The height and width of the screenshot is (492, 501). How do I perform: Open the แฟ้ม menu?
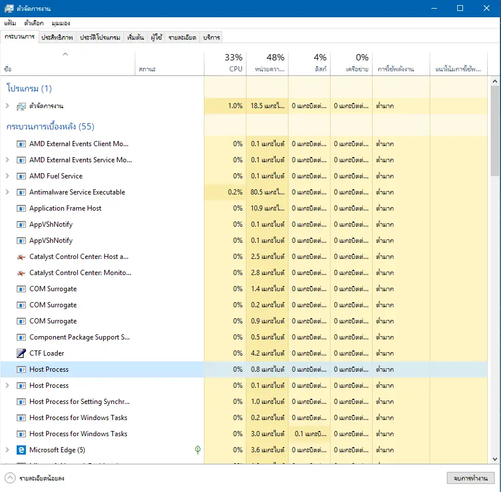(x=10, y=23)
